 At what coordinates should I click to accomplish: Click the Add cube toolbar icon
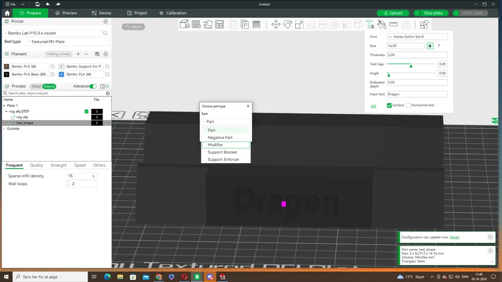point(184,24)
